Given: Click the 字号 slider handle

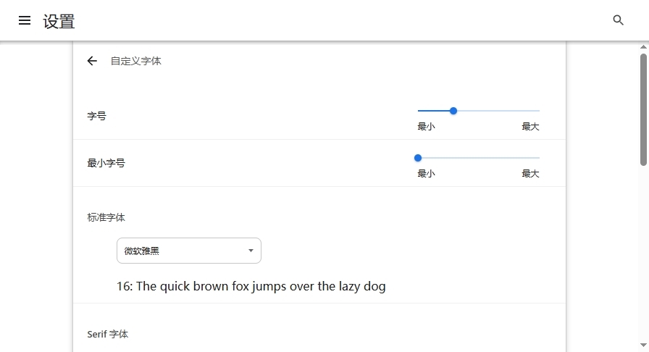Looking at the screenshot, I should point(453,111).
